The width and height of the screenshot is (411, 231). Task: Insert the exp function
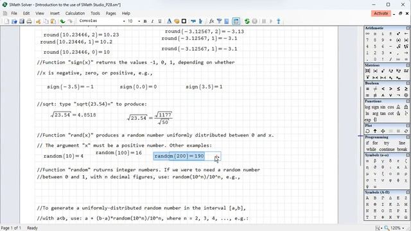(368, 120)
